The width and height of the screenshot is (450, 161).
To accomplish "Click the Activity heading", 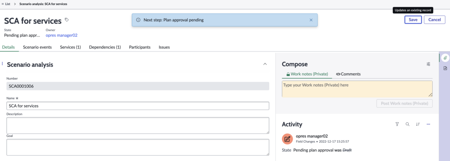I will point(292,124).
